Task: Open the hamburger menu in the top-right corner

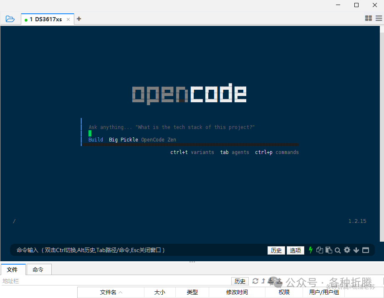Action: 378,18
